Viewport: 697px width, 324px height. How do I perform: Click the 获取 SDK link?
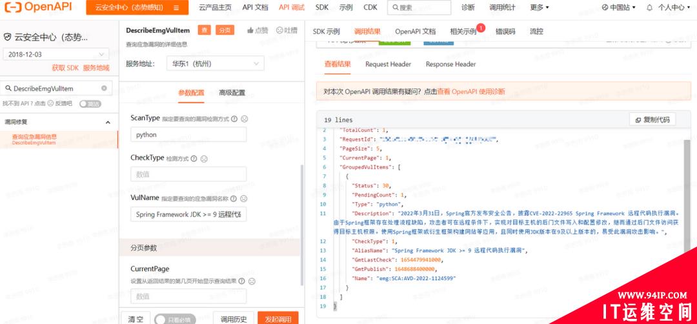[65, 68]
